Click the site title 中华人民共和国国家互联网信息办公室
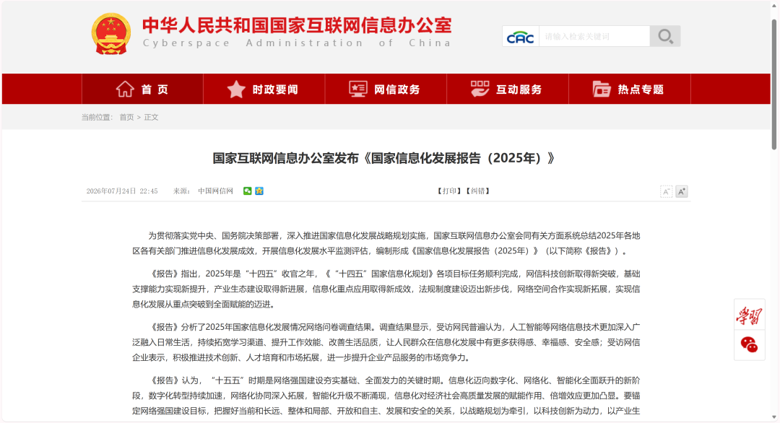The image size is (780, 423). 297,25
